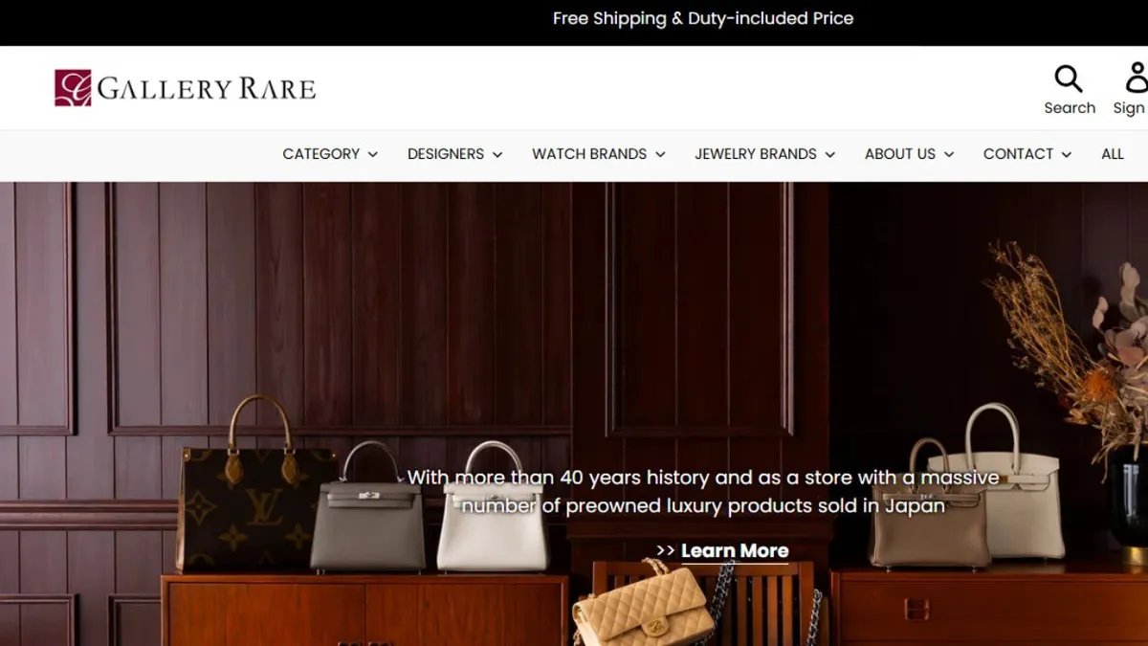Click the beige quilted Chanel flap bag

[x=643, y=605]
